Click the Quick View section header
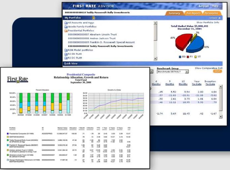This screenshot has height=170, width=230. (x=143, y=64)
